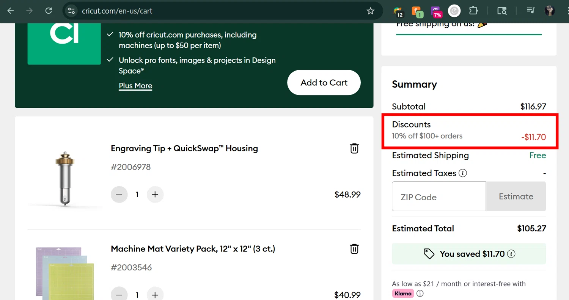The height and width of the screenshot is (300, 569).
Task: Click Free next to Estimated Shipping
Action: click(538, 155)
